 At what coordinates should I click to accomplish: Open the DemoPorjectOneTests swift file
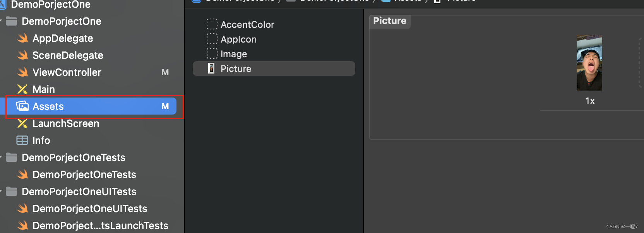click(x=84, y=175)
